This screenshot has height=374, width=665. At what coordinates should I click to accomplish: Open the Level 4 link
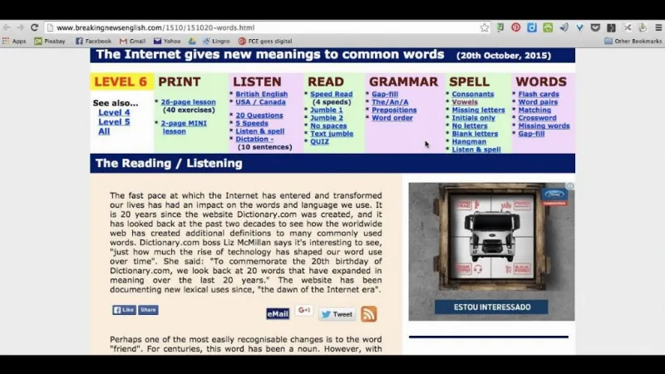pos(114,112)
